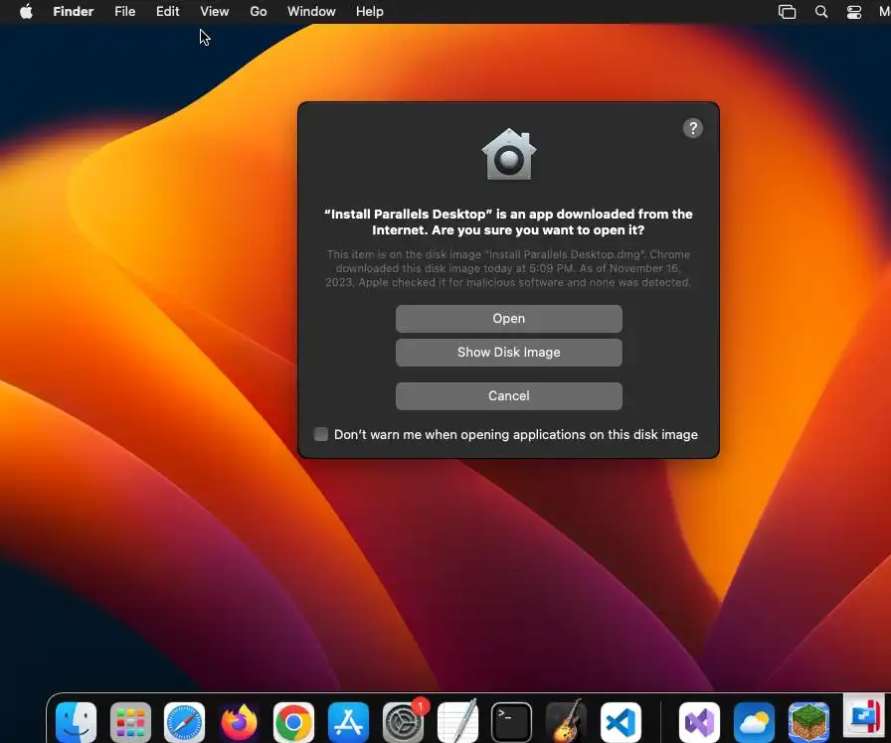
Task: Enable Don't warn me checkbox
Action: point(321,434)
